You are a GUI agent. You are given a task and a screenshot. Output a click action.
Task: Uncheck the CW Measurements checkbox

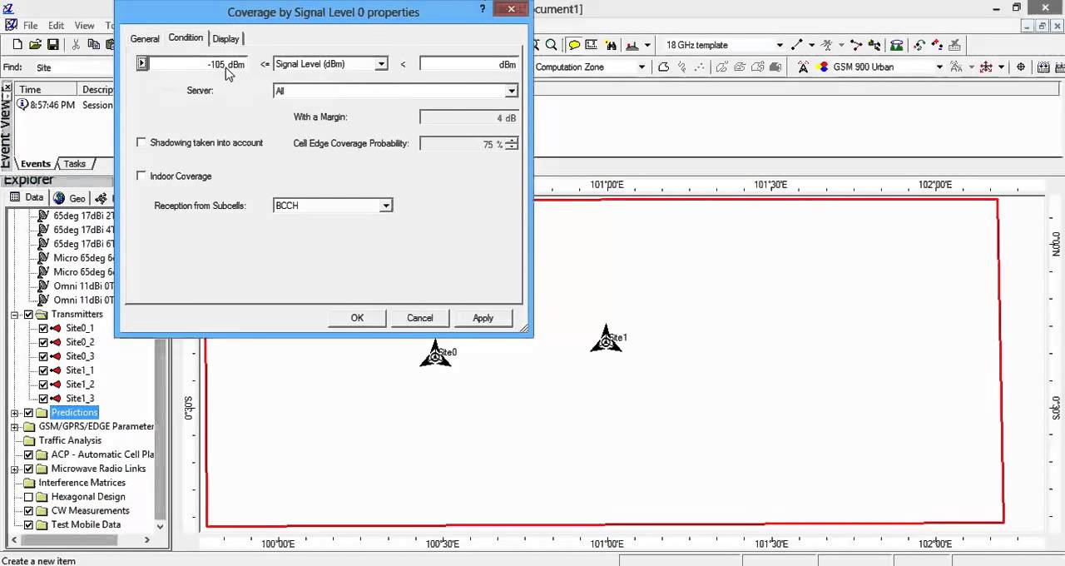29,511
